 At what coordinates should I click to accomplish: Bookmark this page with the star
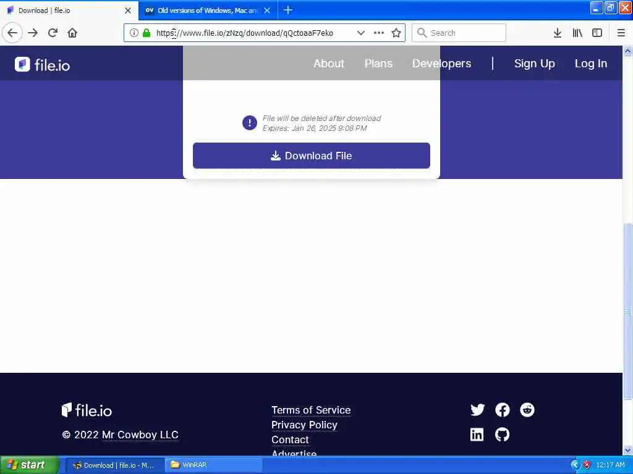pos(396,33)
